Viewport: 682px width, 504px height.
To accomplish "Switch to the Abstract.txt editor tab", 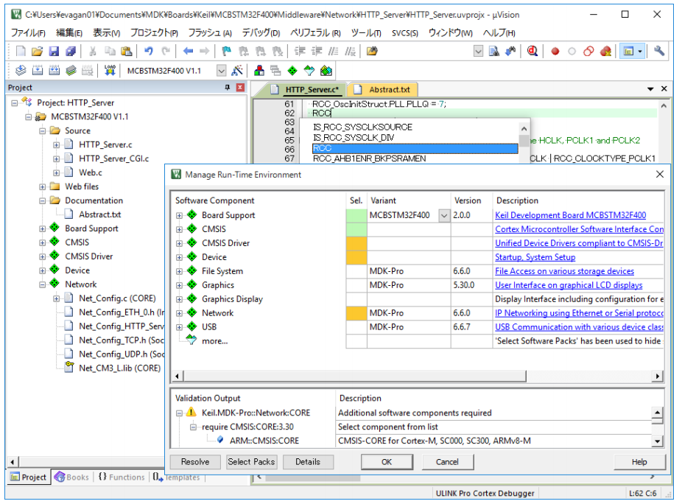I will tap(389, 89).
